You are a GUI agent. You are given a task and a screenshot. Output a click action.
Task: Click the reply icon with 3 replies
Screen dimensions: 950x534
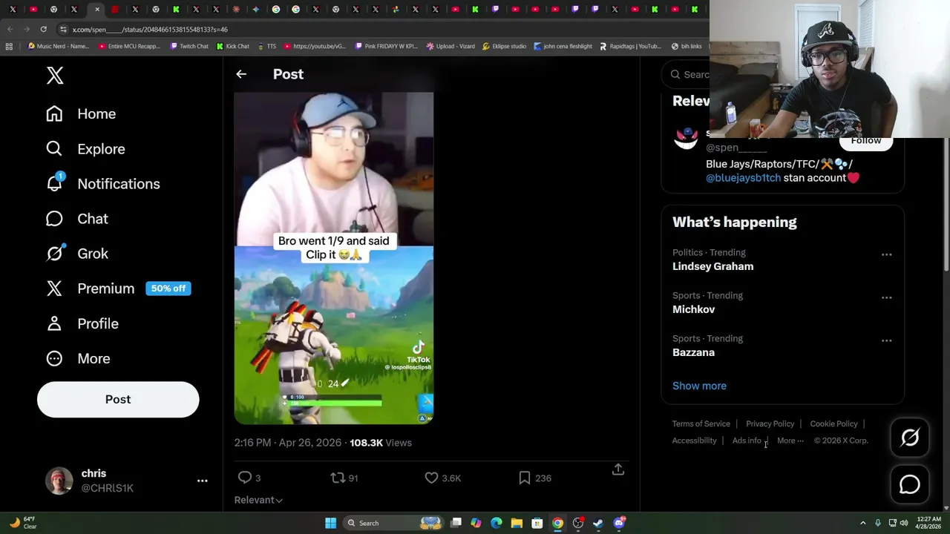tap(245, 478)
